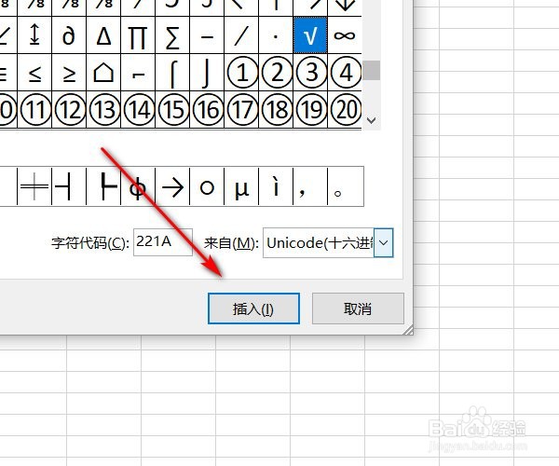Image resolution: width=559 pixels, height=466 pixels.
Task: Select the product ∏ symbol
Action: pos(138,35)
